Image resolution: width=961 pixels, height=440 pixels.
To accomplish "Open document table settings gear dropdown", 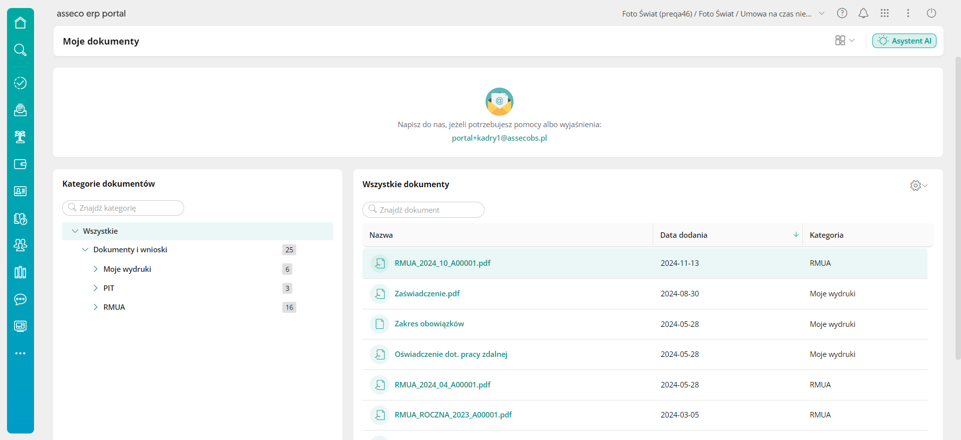I will coord(919,186).
